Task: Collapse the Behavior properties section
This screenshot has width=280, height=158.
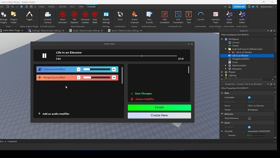Action: [222, 114]
